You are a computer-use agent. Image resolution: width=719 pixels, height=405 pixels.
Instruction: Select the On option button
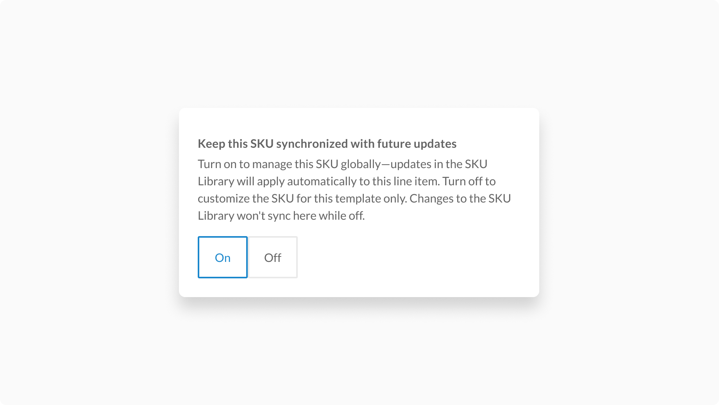(x=222, y=257)
